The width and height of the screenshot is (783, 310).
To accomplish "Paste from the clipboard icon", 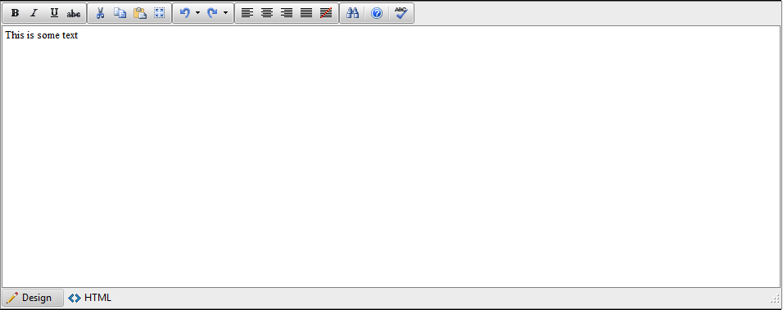I will [x=140, y=13].
